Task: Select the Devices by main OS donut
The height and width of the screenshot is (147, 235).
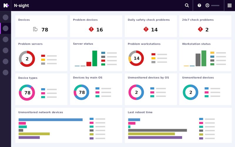Action: pos(82,92)
